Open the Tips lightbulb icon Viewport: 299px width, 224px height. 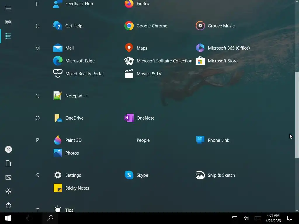(x=58, y=209)
